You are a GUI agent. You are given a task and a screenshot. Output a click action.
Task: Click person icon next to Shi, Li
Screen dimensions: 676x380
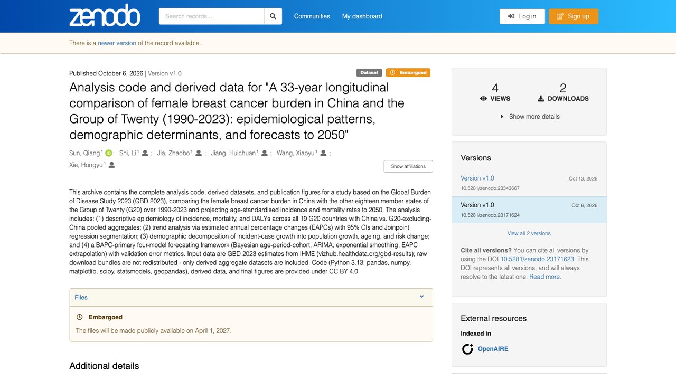pos(145,153)
